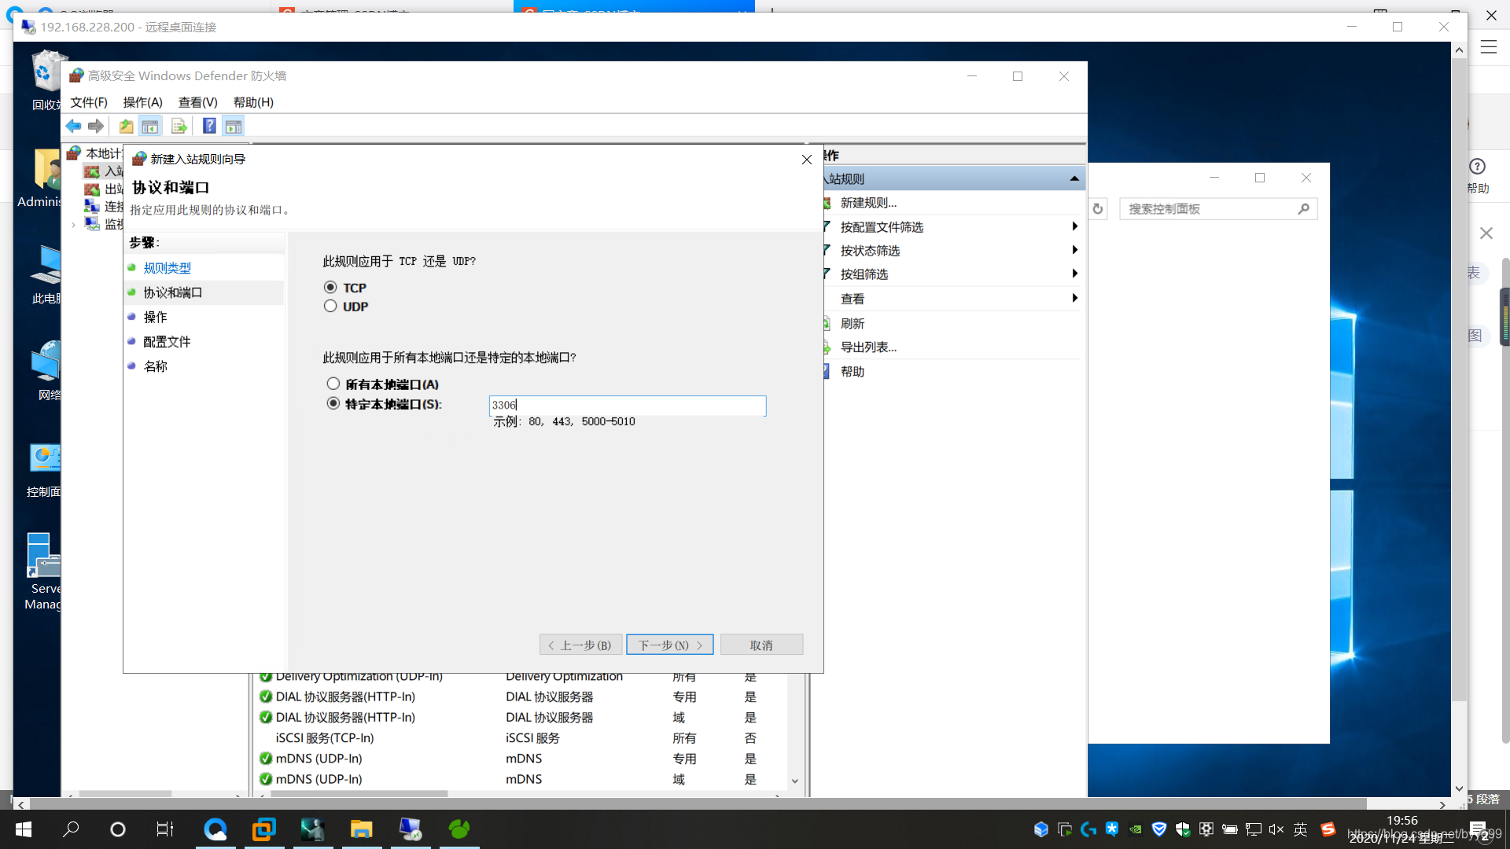Click the refresh icon in control panel window

tap(1098, 209)
